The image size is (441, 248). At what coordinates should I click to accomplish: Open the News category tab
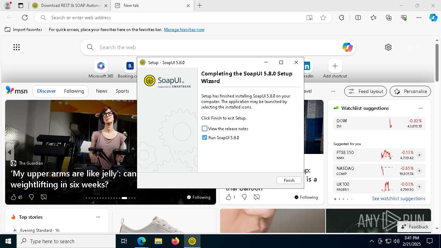click(x=102, y=91)
